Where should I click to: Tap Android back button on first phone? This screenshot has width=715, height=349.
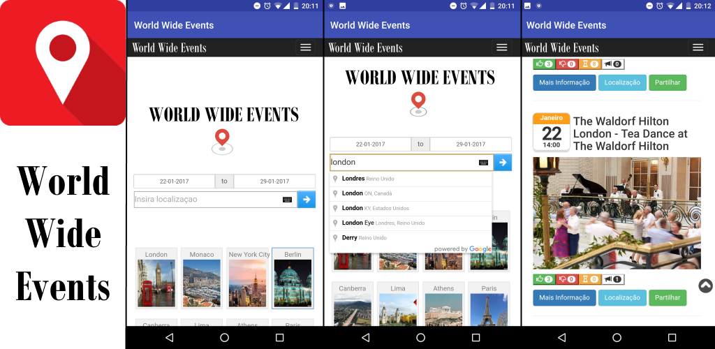[169, 338]
